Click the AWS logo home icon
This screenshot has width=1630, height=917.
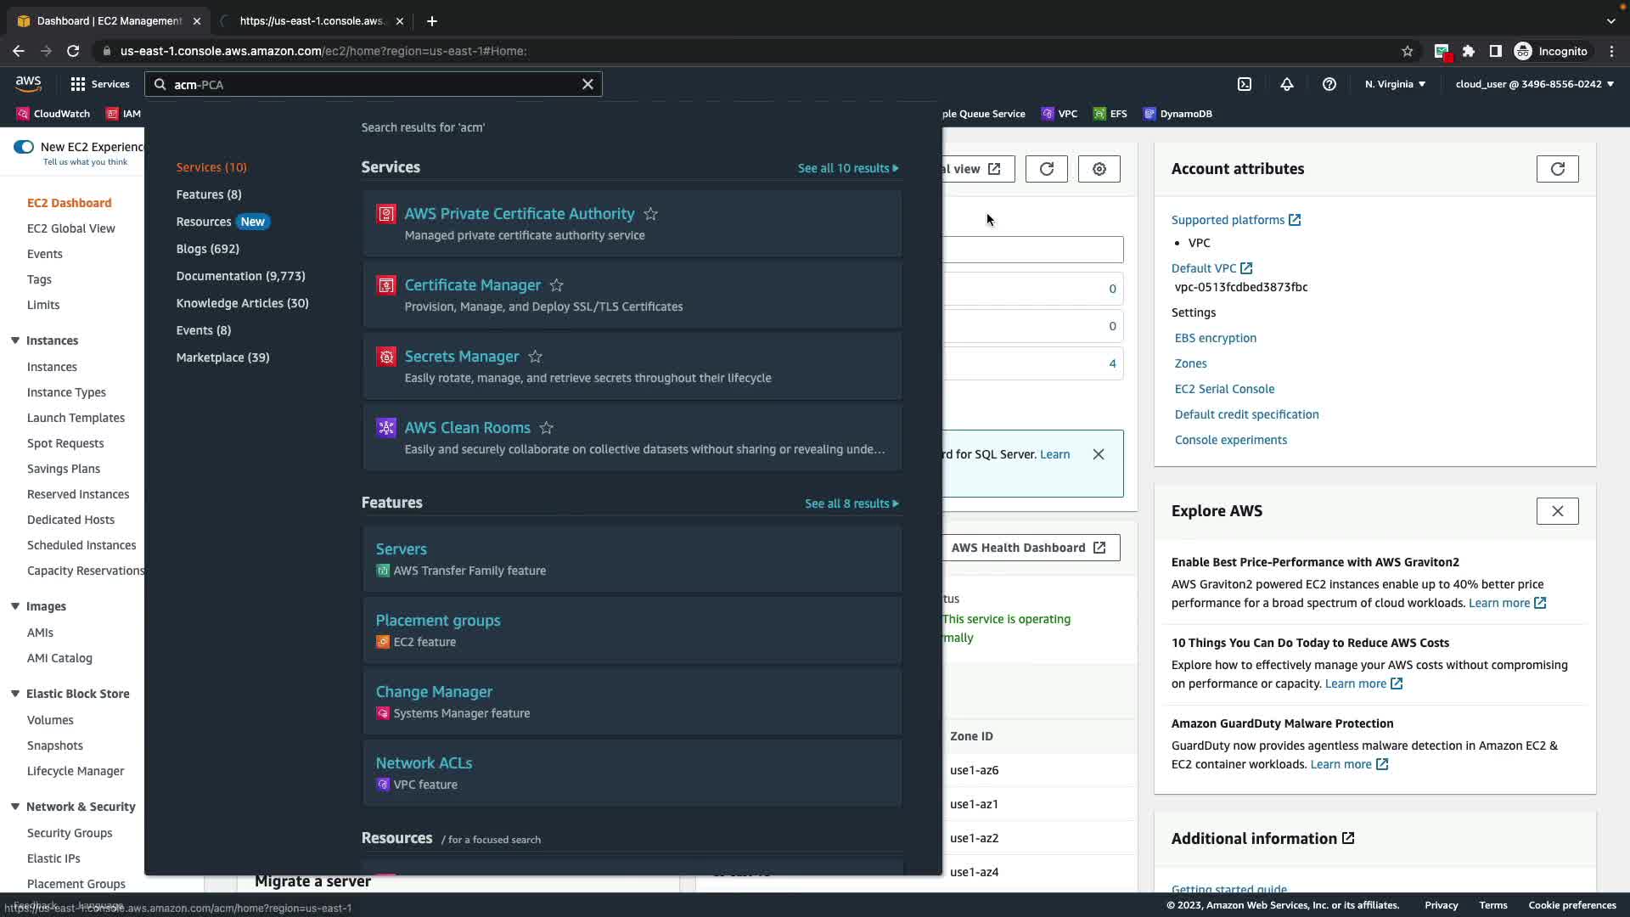(28, 83)
